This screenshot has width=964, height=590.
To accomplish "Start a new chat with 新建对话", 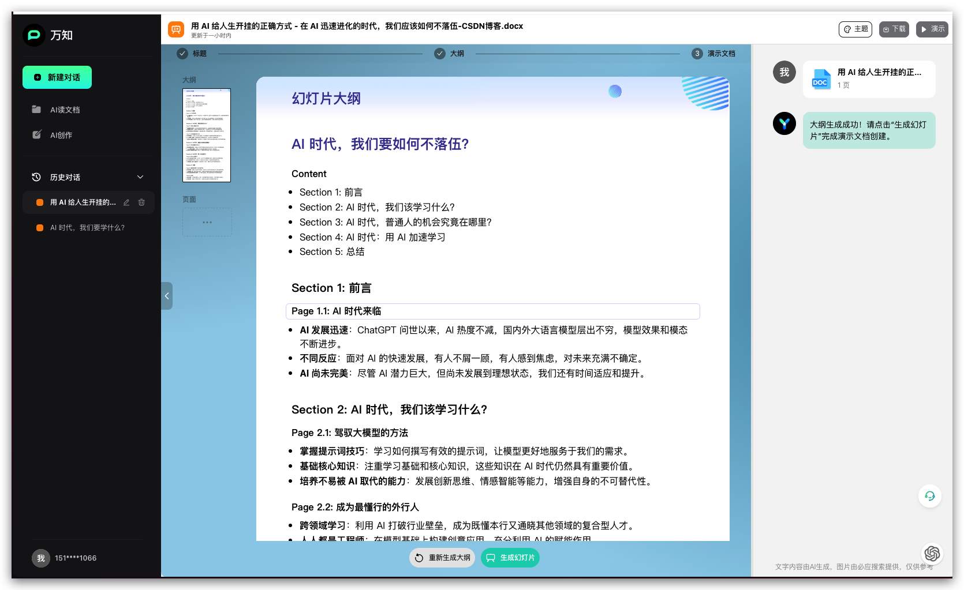I will pyautogui.click(x=57, y=77).
